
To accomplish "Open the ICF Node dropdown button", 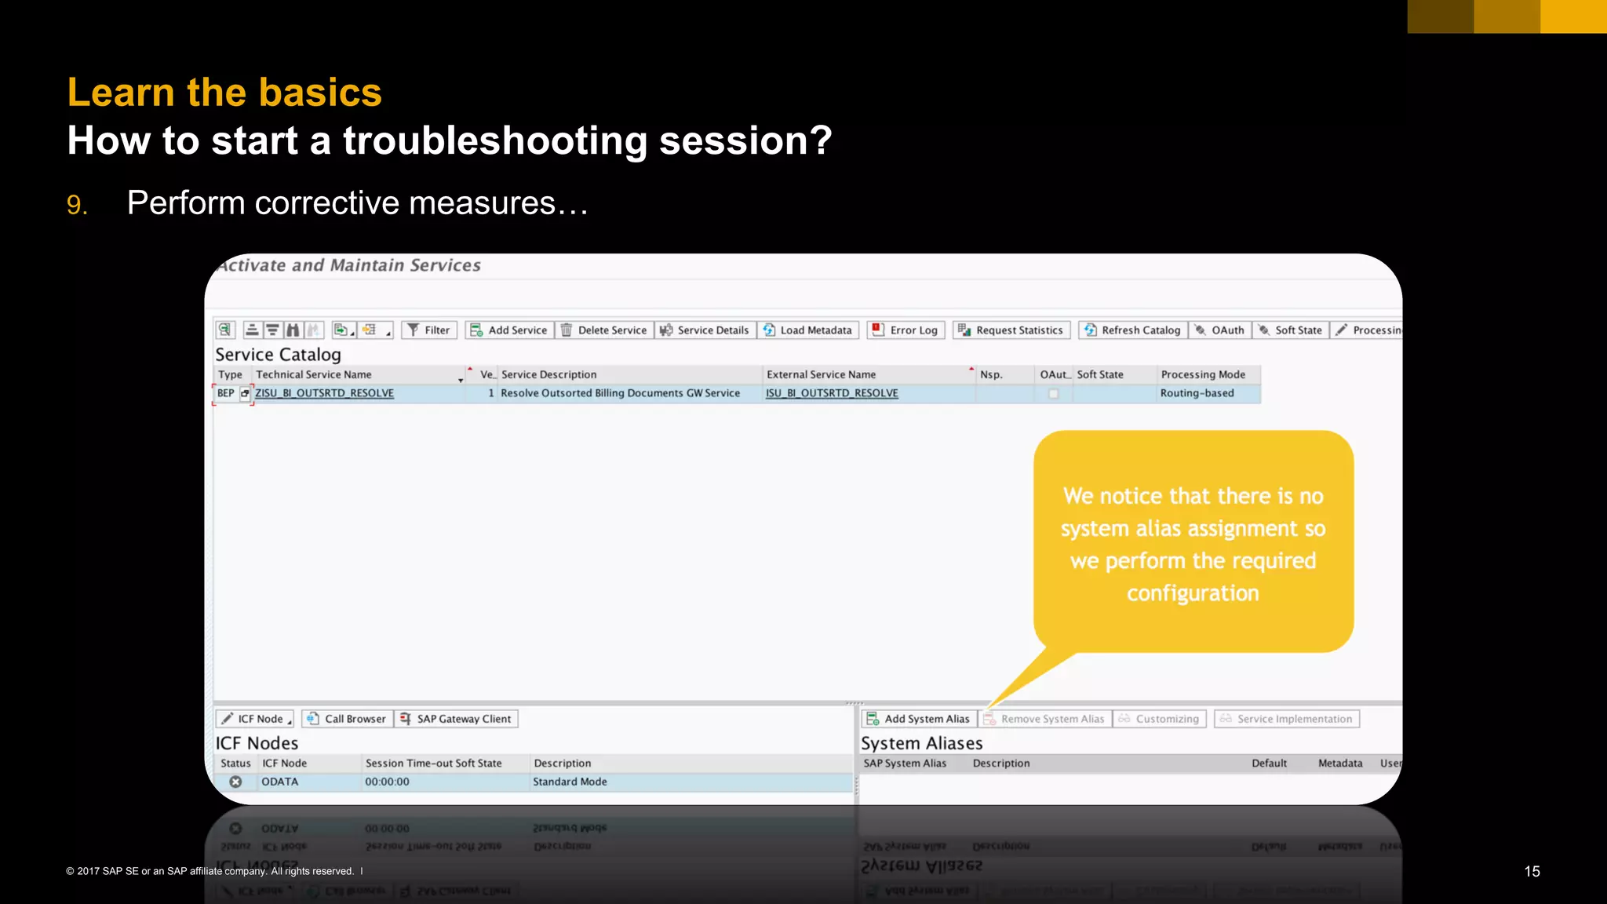I will (x=256, y=719).
